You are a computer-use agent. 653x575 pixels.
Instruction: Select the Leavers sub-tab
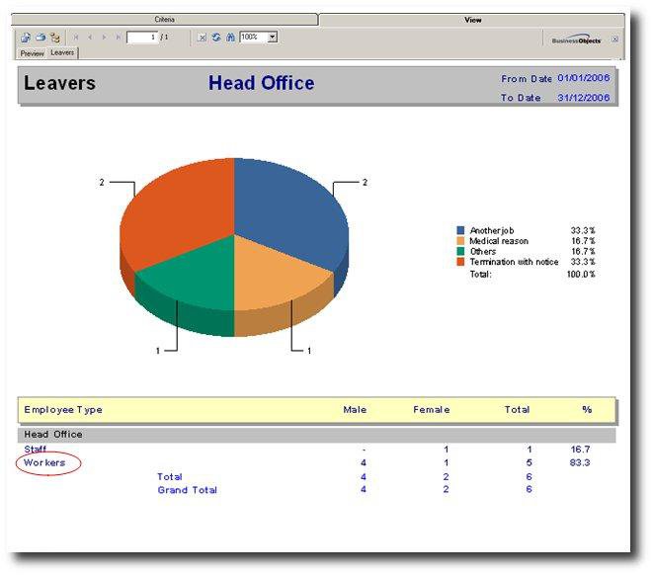coord(62,53)
